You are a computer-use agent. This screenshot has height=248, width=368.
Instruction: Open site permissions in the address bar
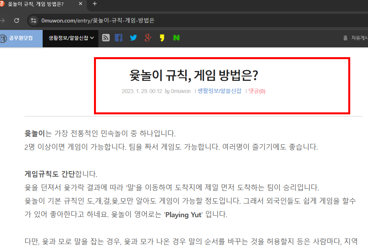coord(34,21)
